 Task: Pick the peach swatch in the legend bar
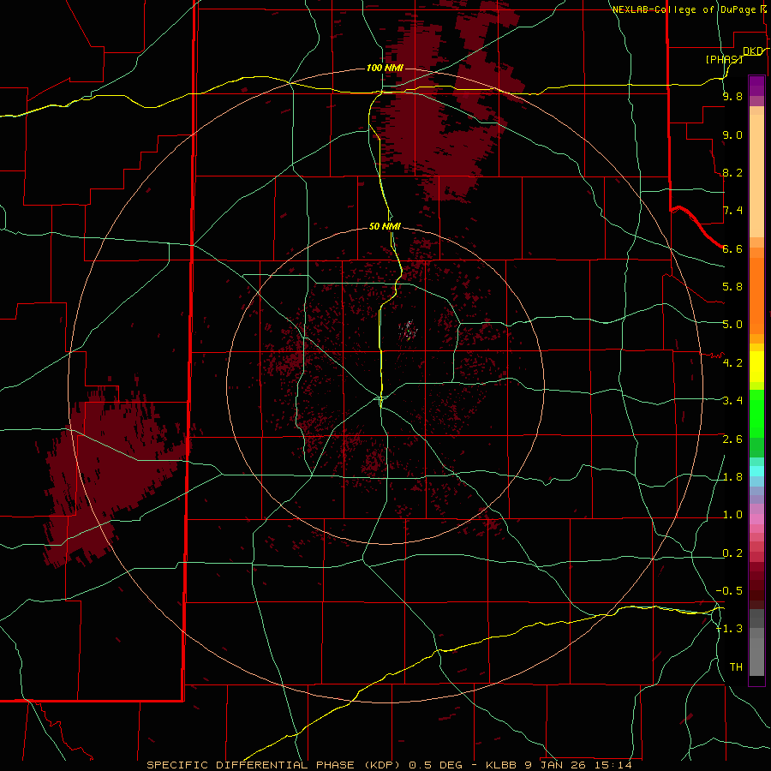tap(756, 177)
